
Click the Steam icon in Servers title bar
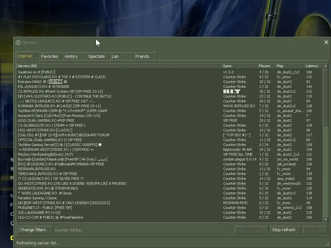18,42
